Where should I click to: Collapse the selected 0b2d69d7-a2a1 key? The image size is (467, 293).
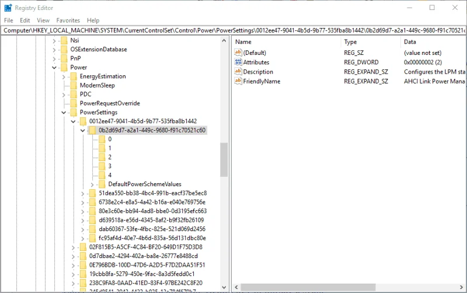pos(82,130)
